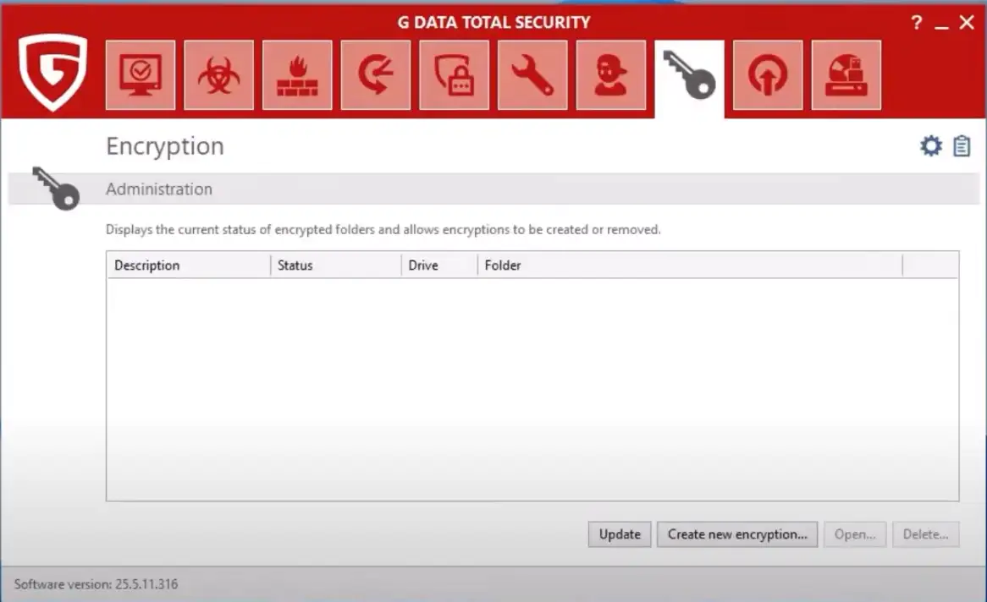Open the Autostart Manager icon
Image resolution: width=987 pixels, height=602 pixels.
click(x=768, y=75)
